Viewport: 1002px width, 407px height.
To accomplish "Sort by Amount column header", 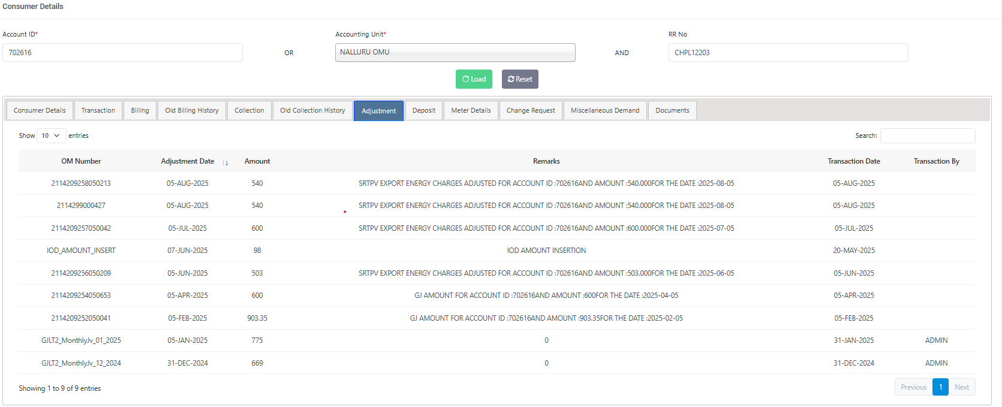I will (257, 161).
